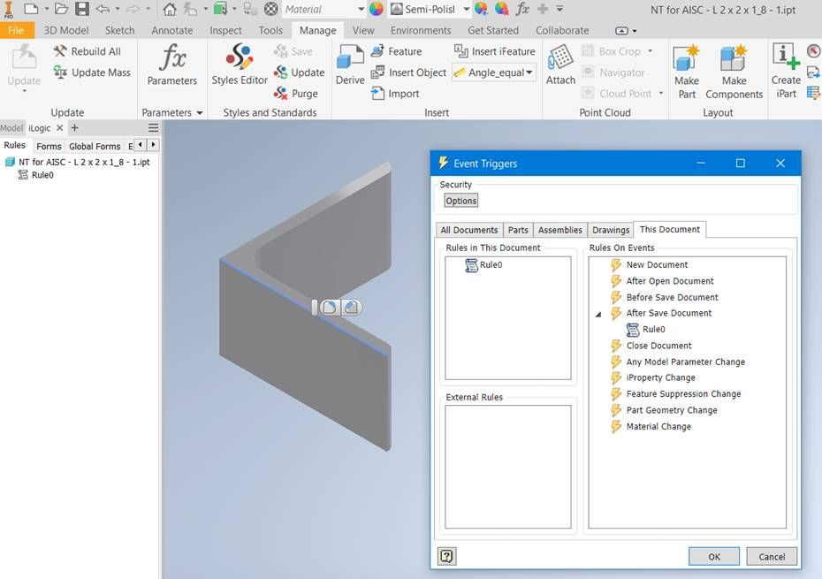
Task: Click OK in Event Triggers dialog
Action: pyautogui.click(x=714, y=556)
